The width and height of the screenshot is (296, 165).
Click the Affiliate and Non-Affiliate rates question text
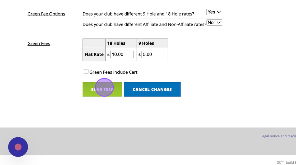pyautogui.click(x=144, y=24)
